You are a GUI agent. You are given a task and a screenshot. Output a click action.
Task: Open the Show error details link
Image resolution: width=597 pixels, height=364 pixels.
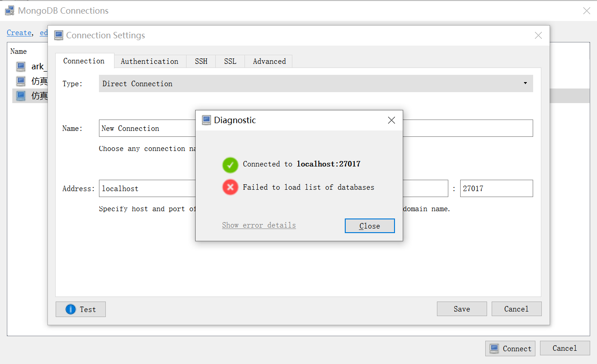click(259, 225)
